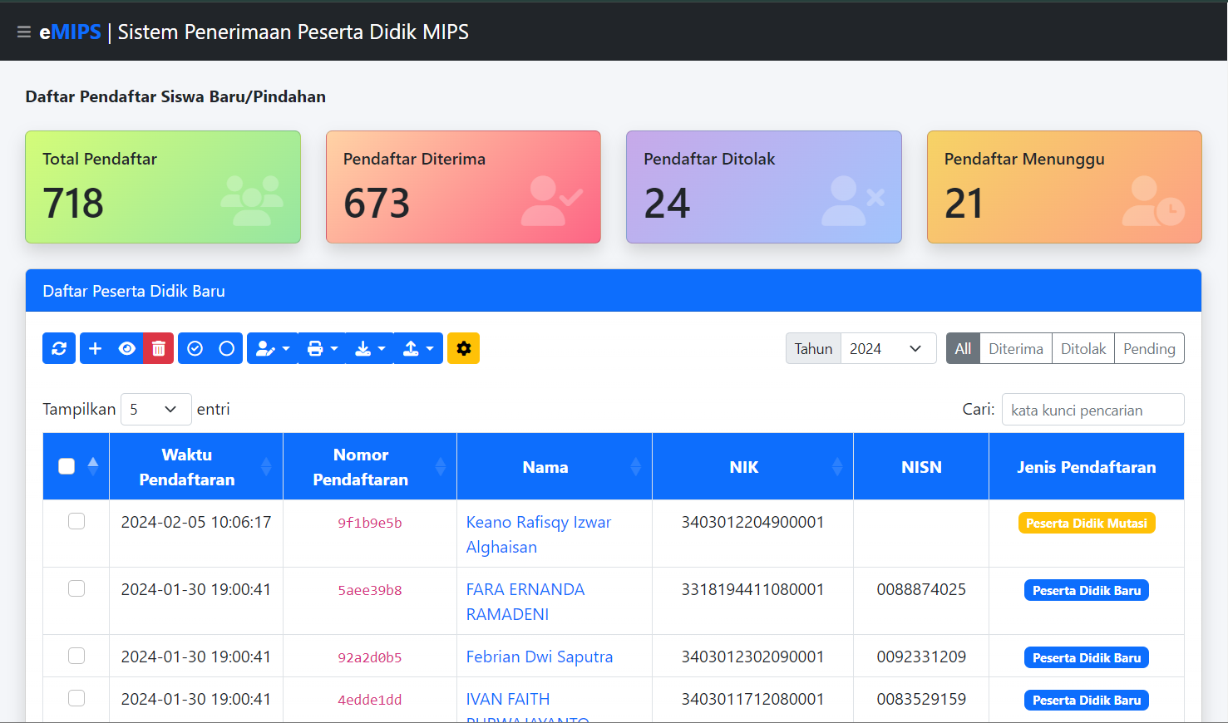Expand the Tampilkan entries count dropdown
The width and height of the screenshot is (1228, 723).
(155, 409)
